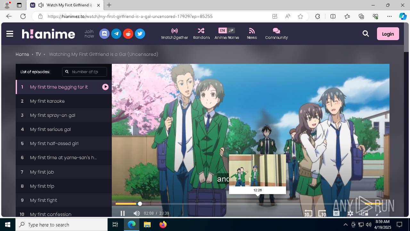The height and width of the screenshot is (231, 410).
Task: Select episode 1 My first time begging for it
Action: [64, 87]
